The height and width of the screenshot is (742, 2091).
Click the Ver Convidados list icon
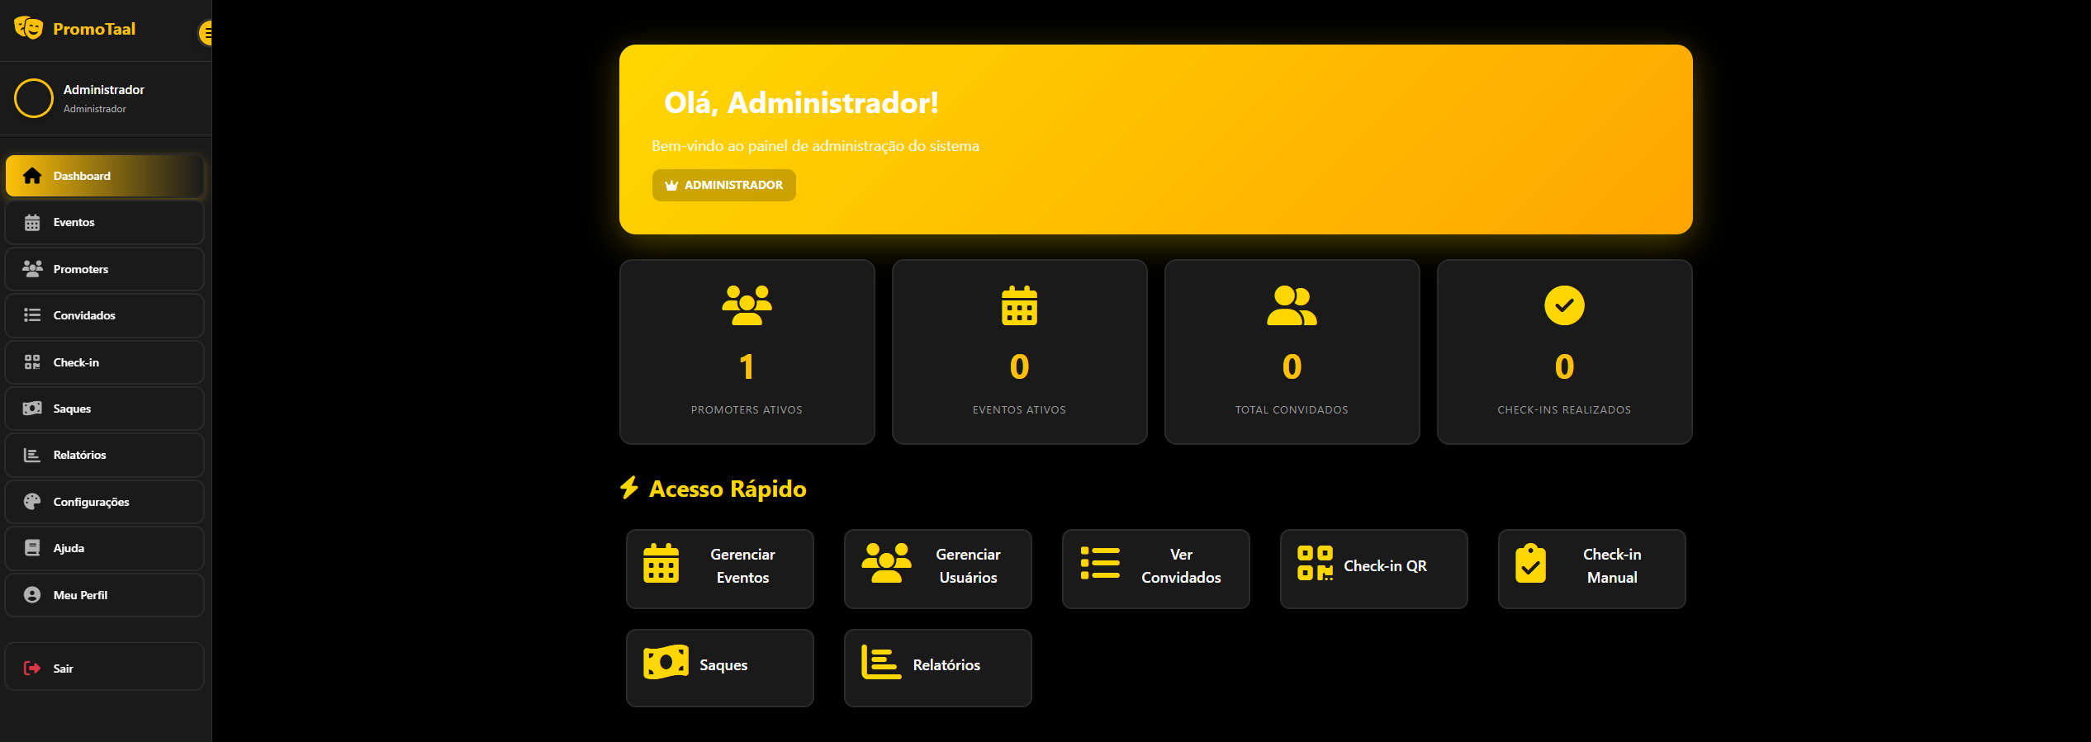tap(1100, 564)
